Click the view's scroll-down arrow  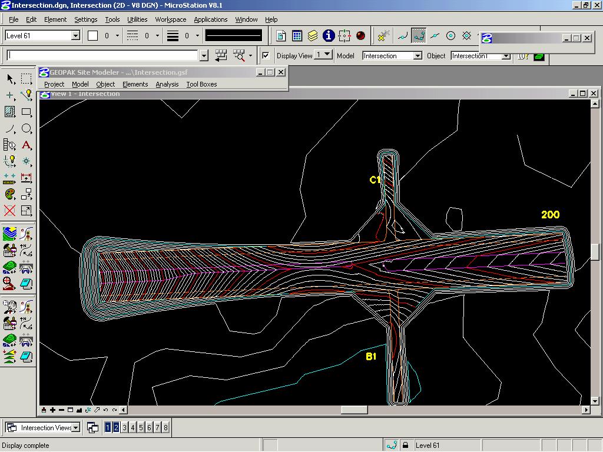(595, 401)
